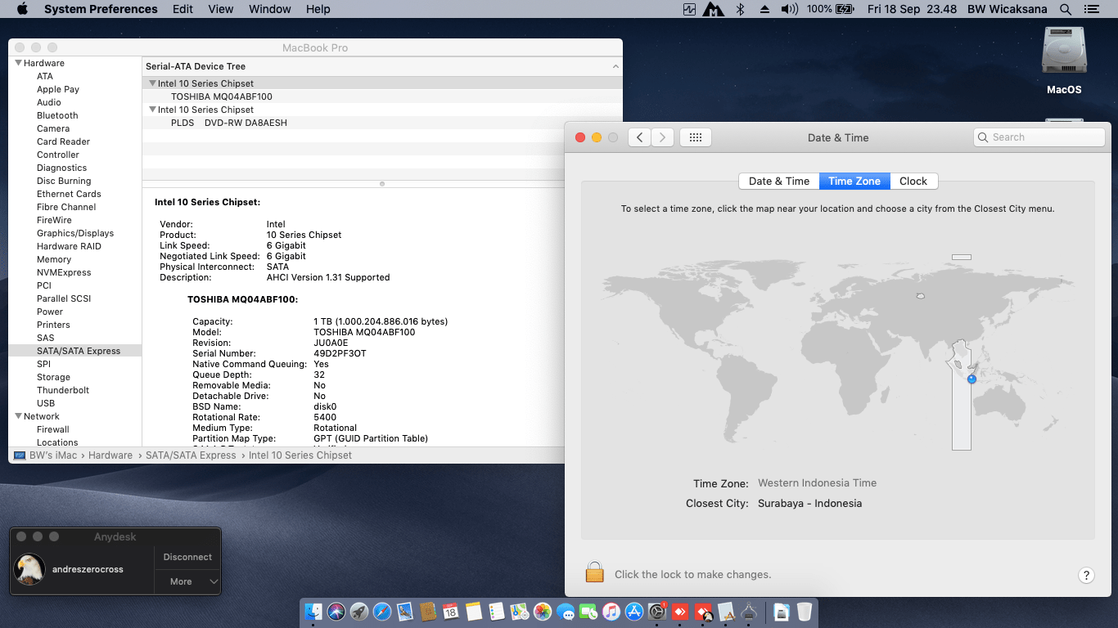Viewport: 1118px width, 628px height.
Task: Collapse the chipset containing PLDS DVD-RW
Action: (x=152, y=110)
